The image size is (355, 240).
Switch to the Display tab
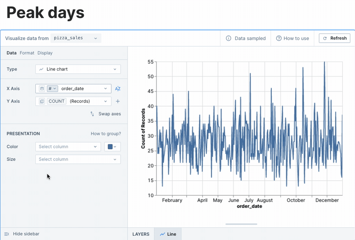45,53
